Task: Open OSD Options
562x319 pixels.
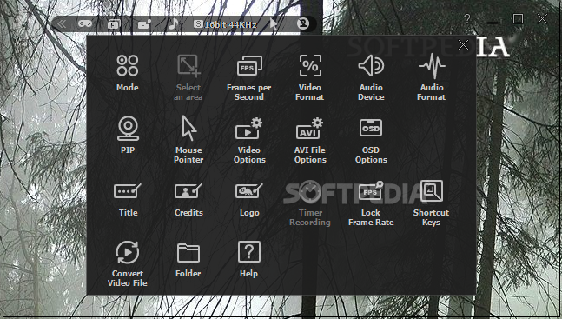Action: coord(371,141)
